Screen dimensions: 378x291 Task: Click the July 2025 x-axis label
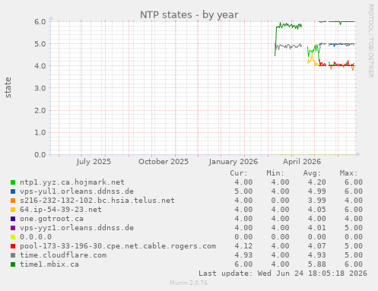pos(94,162)
